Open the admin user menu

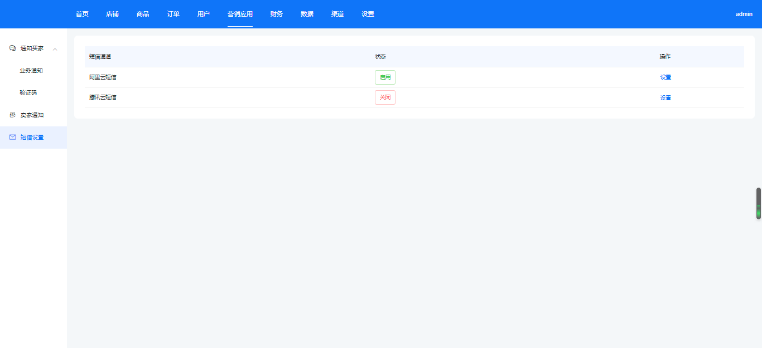pyautogui.click(x=744, y=14)
